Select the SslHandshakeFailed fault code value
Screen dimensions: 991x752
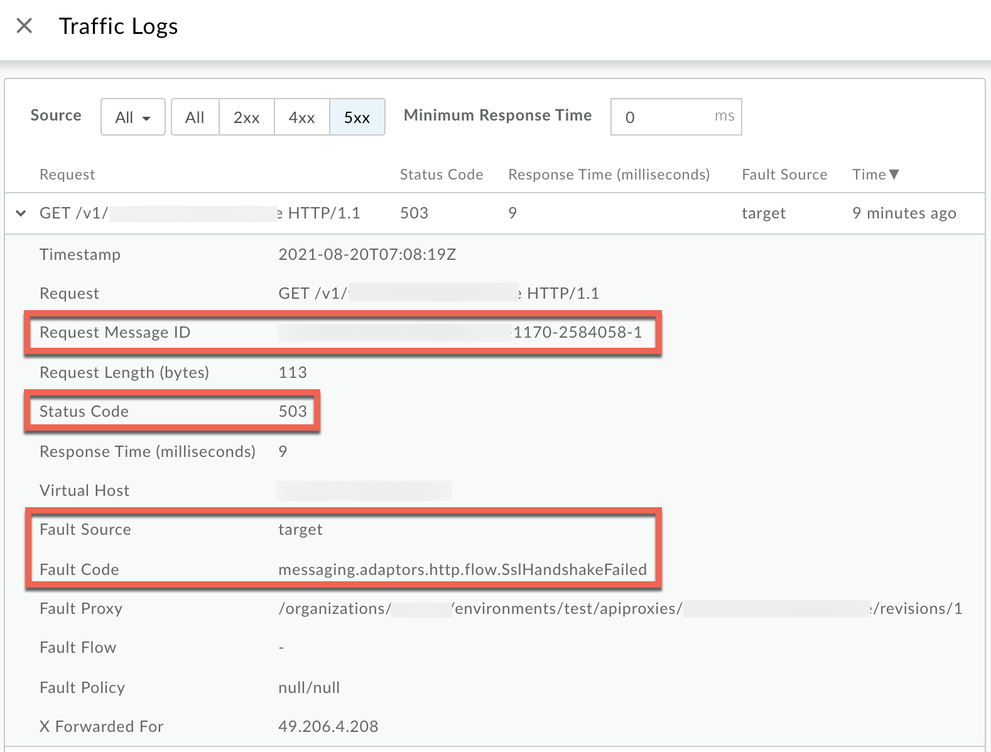[x=462, y=569]
